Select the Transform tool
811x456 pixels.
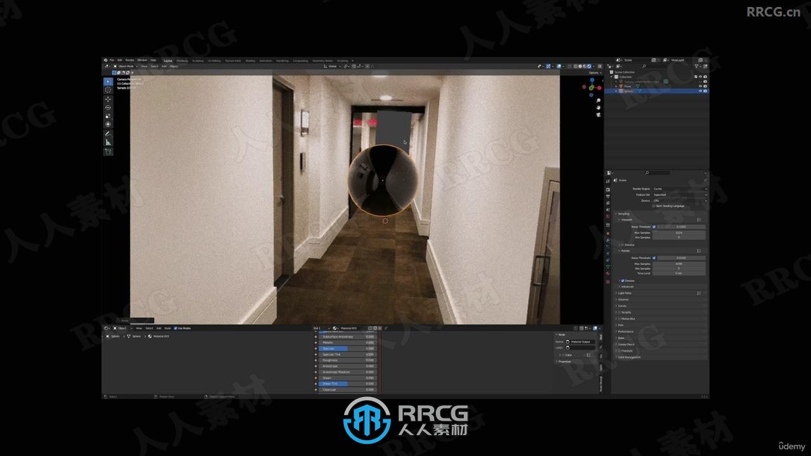pos(108,124)
